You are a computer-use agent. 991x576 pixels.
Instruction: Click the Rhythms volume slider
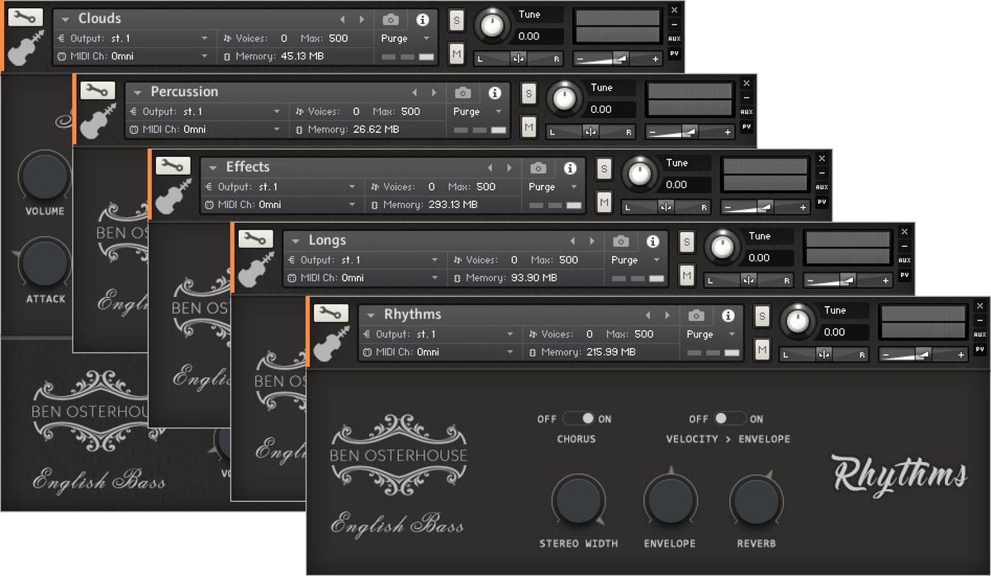923,355
